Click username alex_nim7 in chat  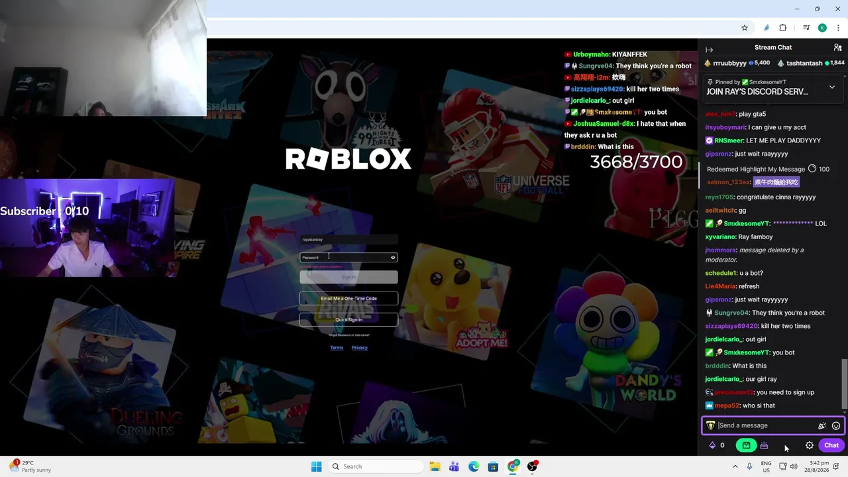point(720,114)
